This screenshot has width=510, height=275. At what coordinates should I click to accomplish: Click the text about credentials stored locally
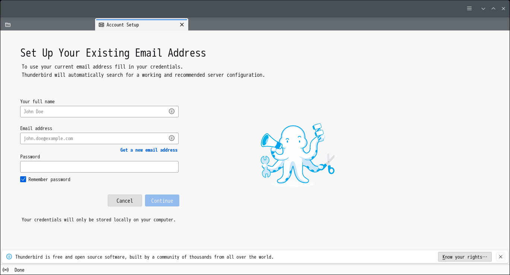98,220
